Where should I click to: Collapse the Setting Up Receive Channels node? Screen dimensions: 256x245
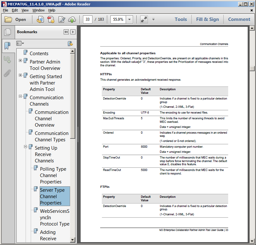tap(26, 147)
